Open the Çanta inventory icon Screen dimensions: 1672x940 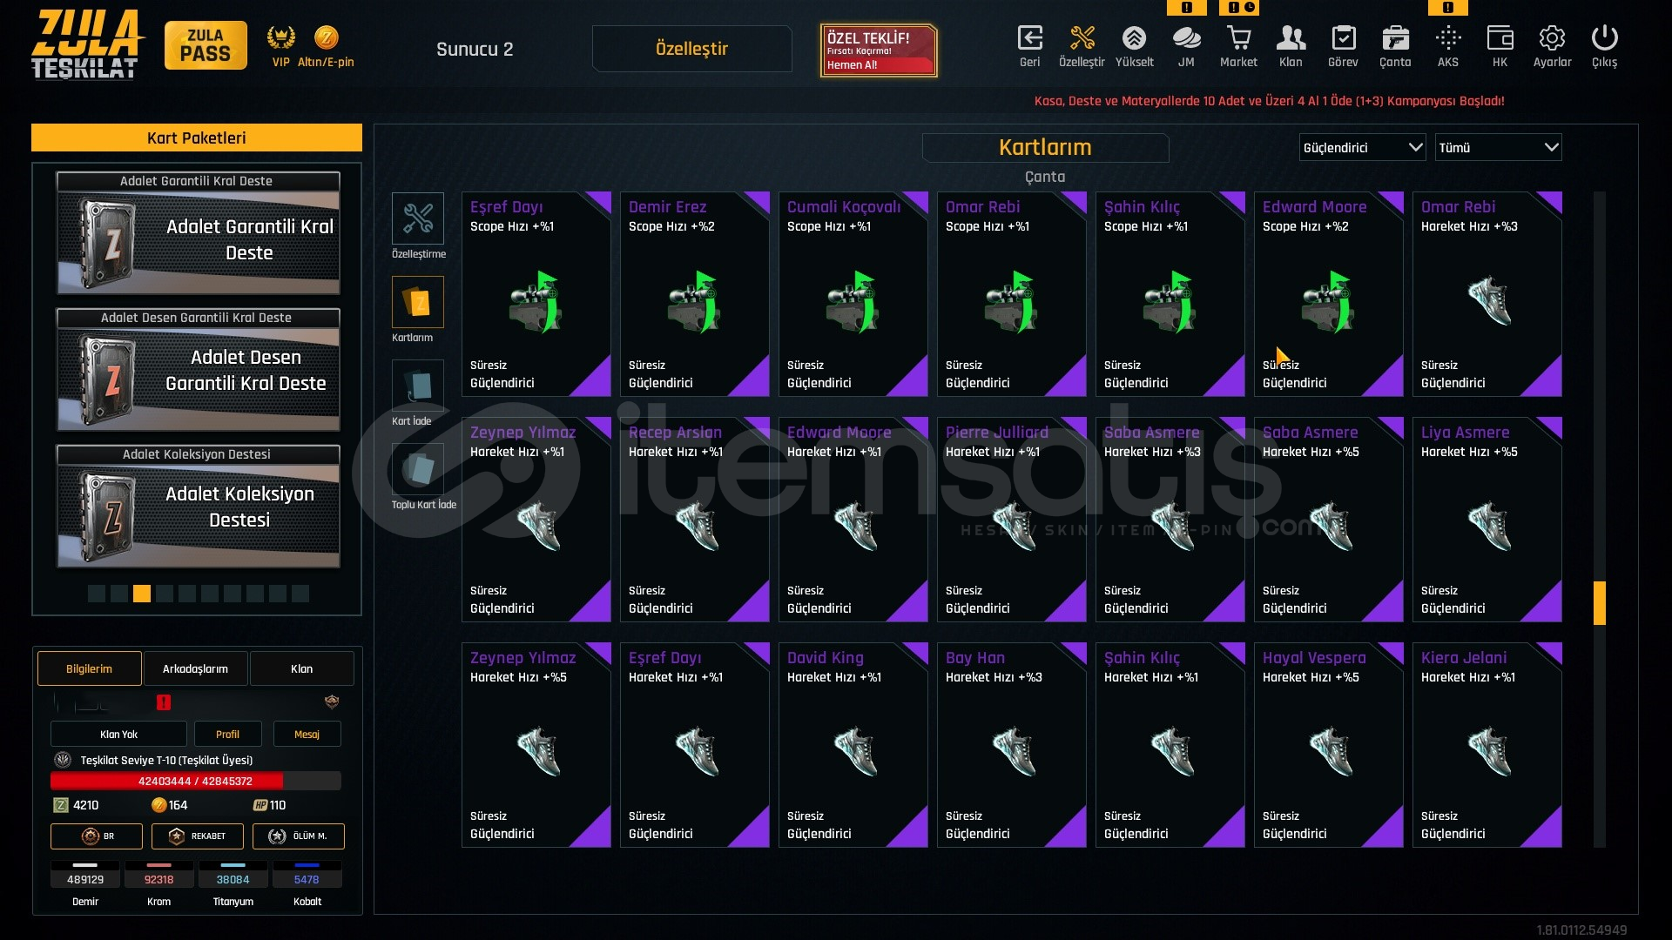pos(1395,39)
